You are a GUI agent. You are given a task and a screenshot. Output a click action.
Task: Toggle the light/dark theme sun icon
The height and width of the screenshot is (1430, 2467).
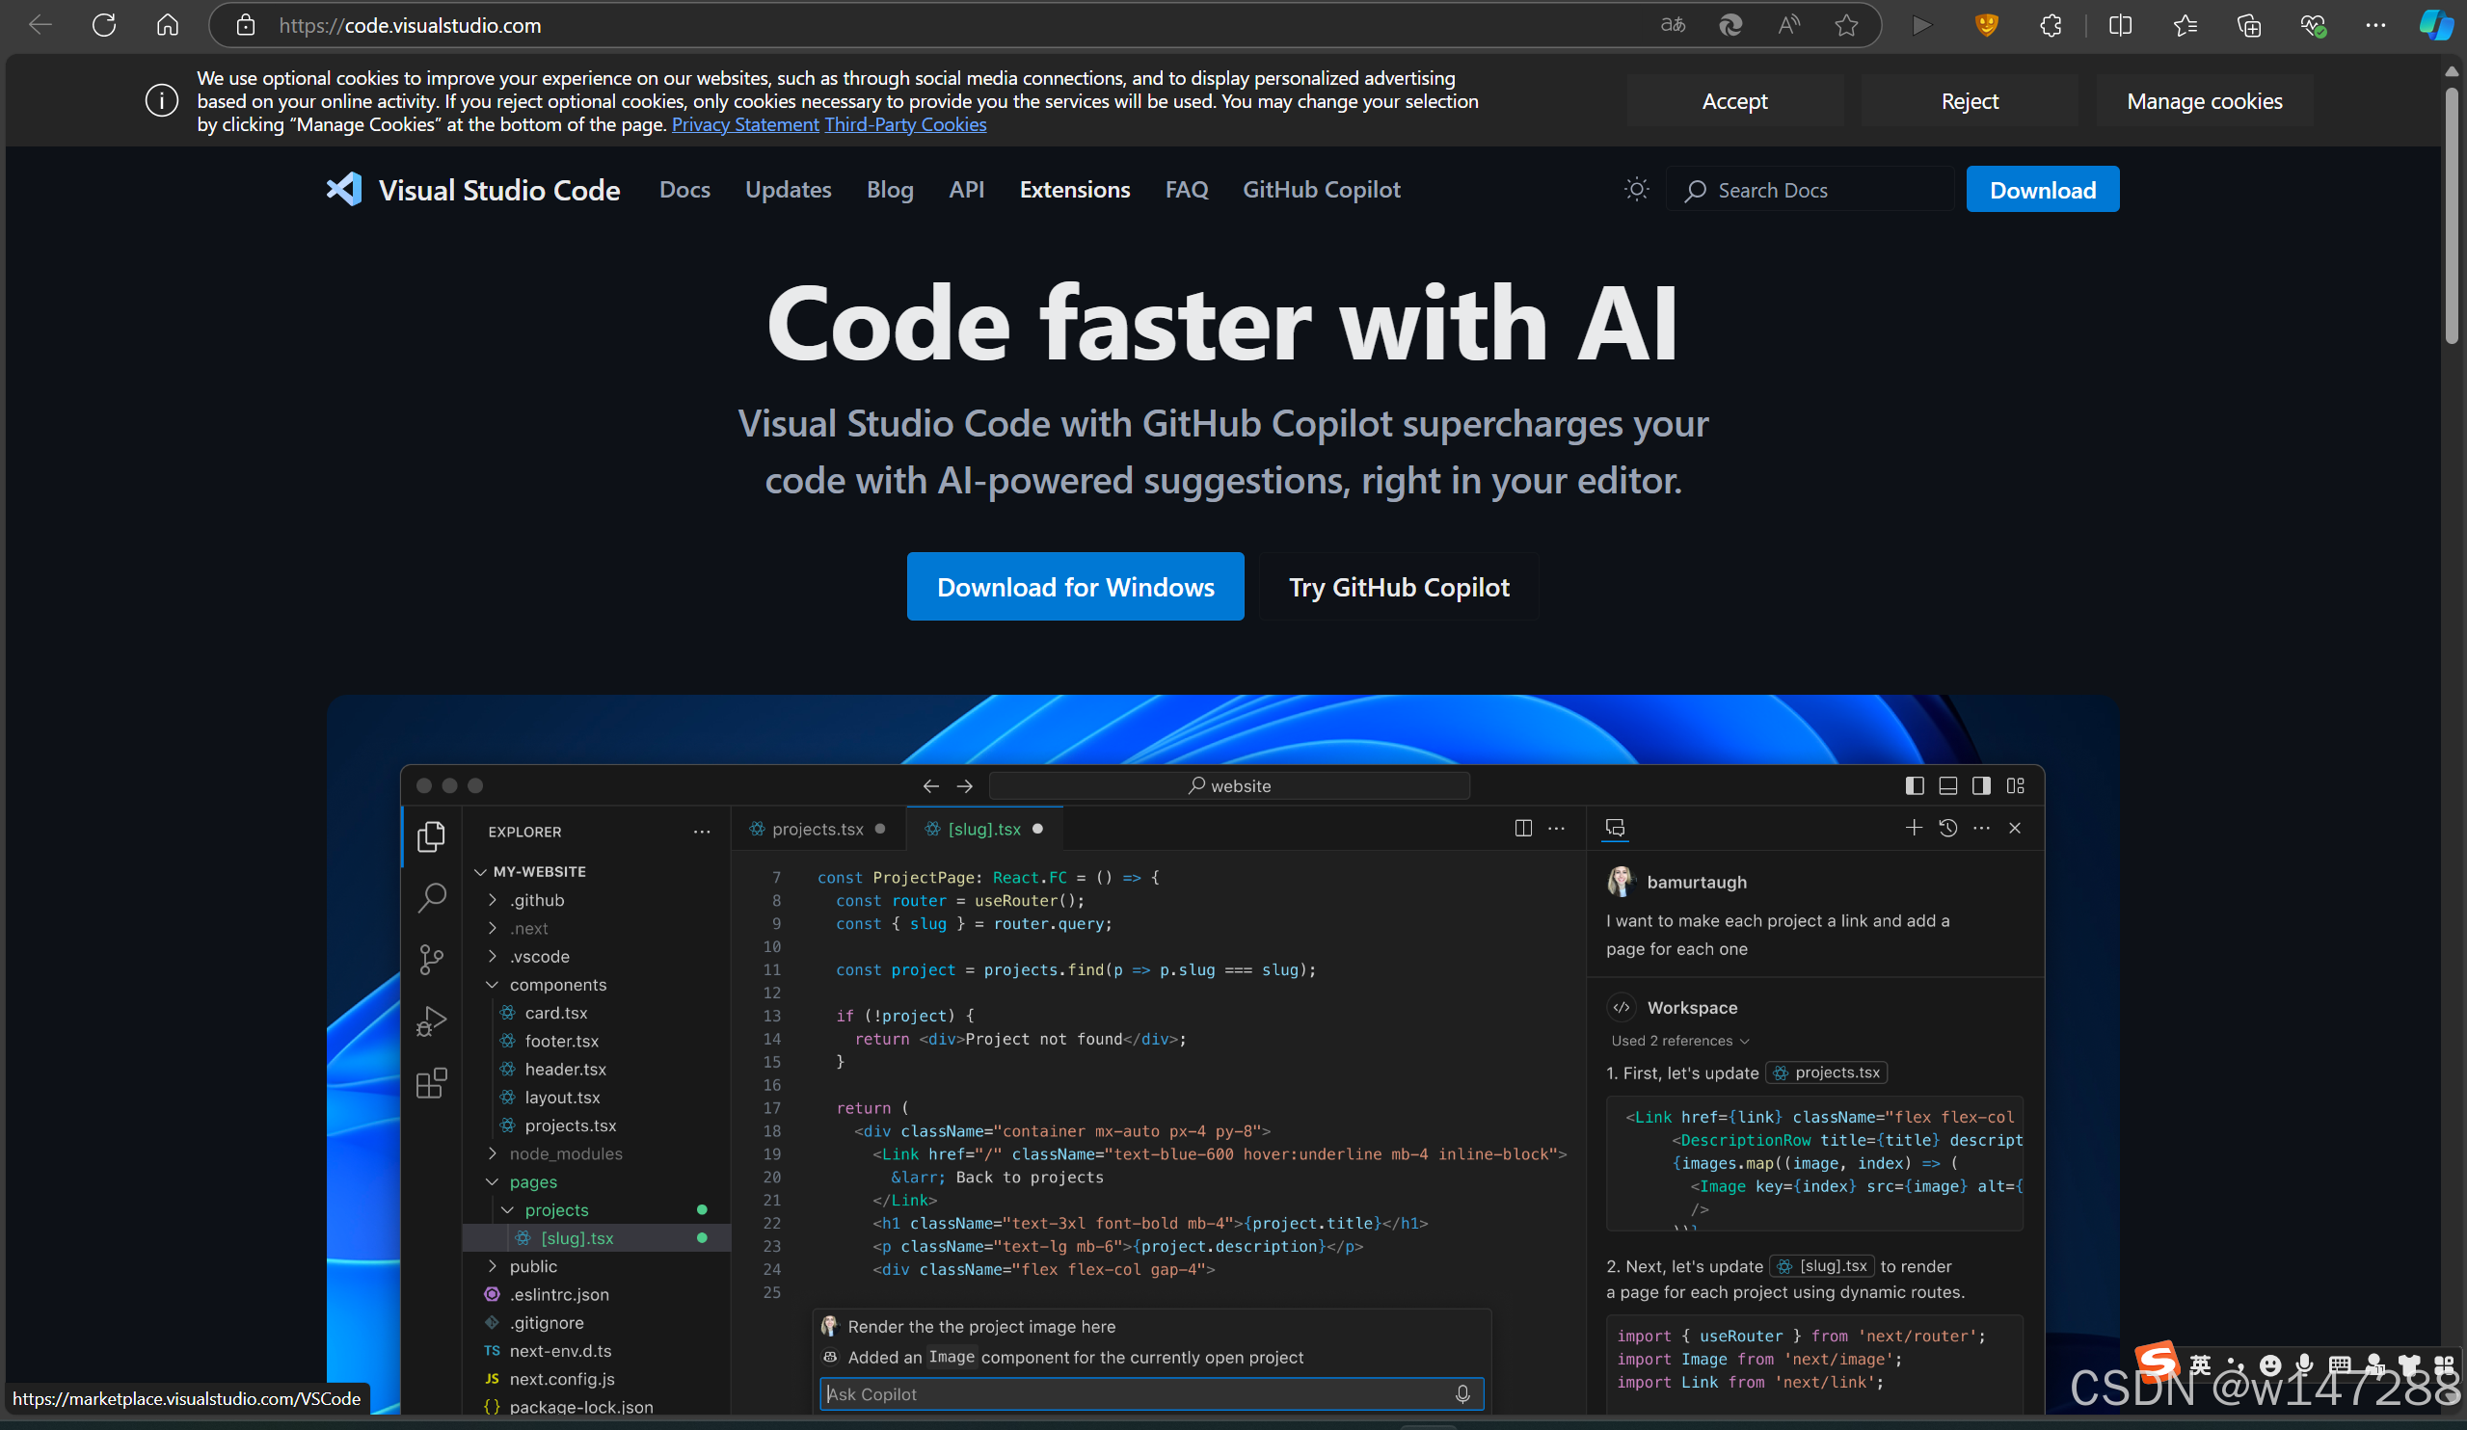click(x=1636, y=189)
